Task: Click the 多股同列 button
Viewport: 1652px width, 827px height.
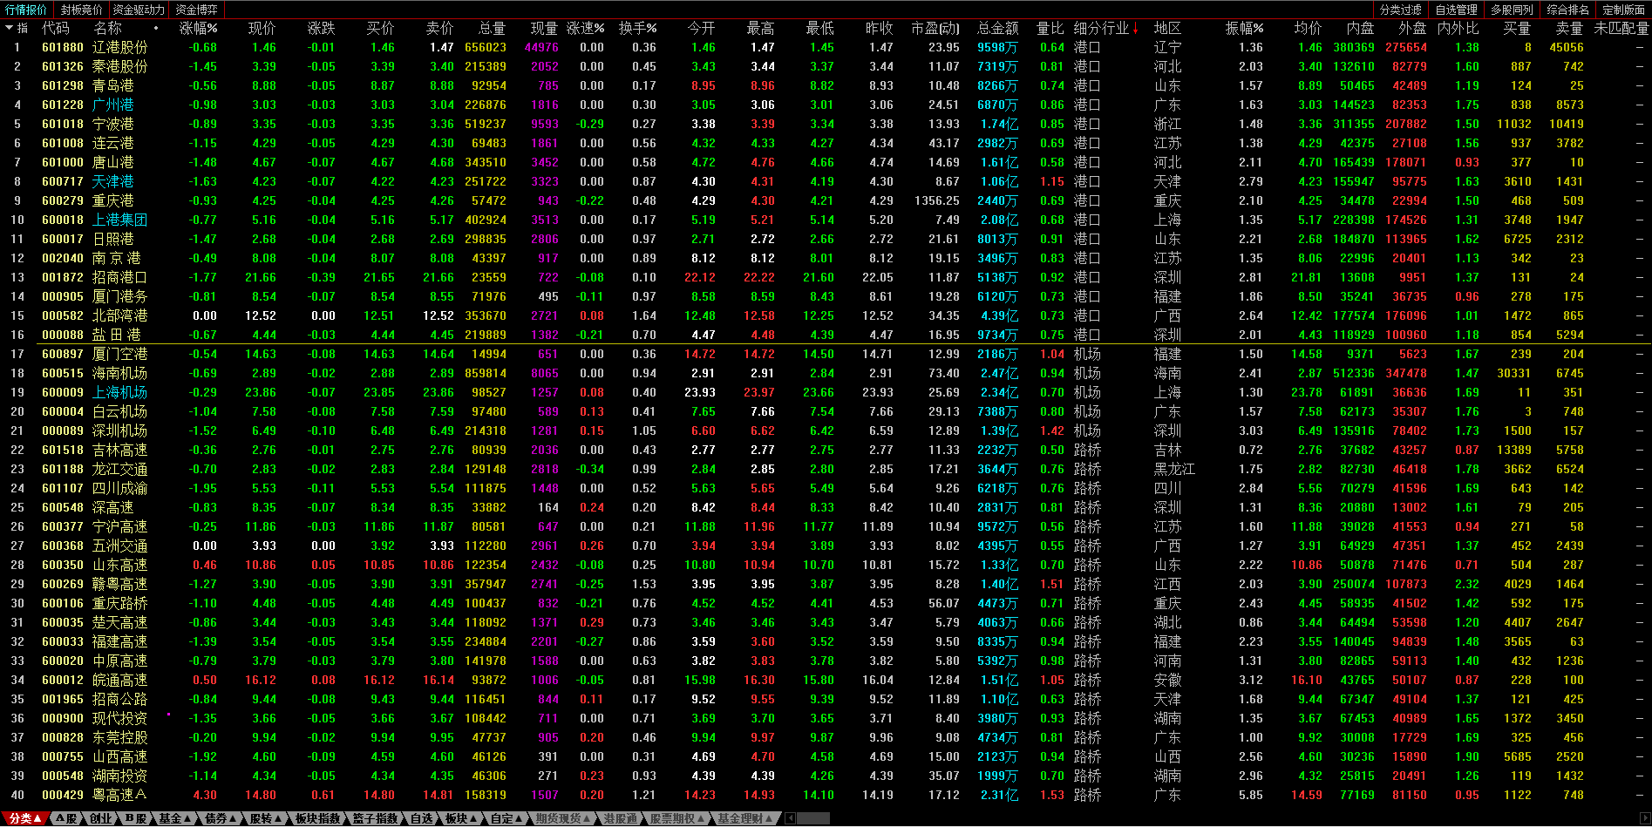Action: [x=1512, y=10]
